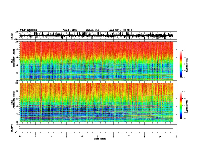198x153 pixels.
Task: Click the "station=OUI" header label
Action: [92, 30]
